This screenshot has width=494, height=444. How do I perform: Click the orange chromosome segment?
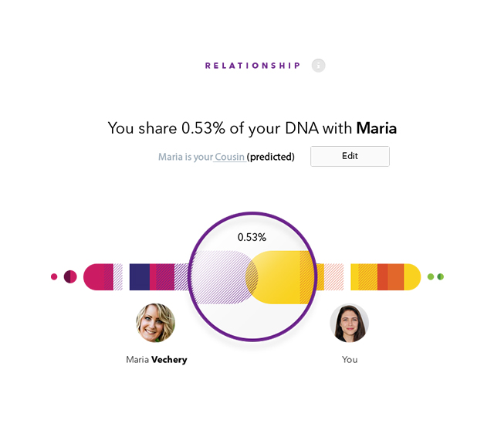point(396,276)
